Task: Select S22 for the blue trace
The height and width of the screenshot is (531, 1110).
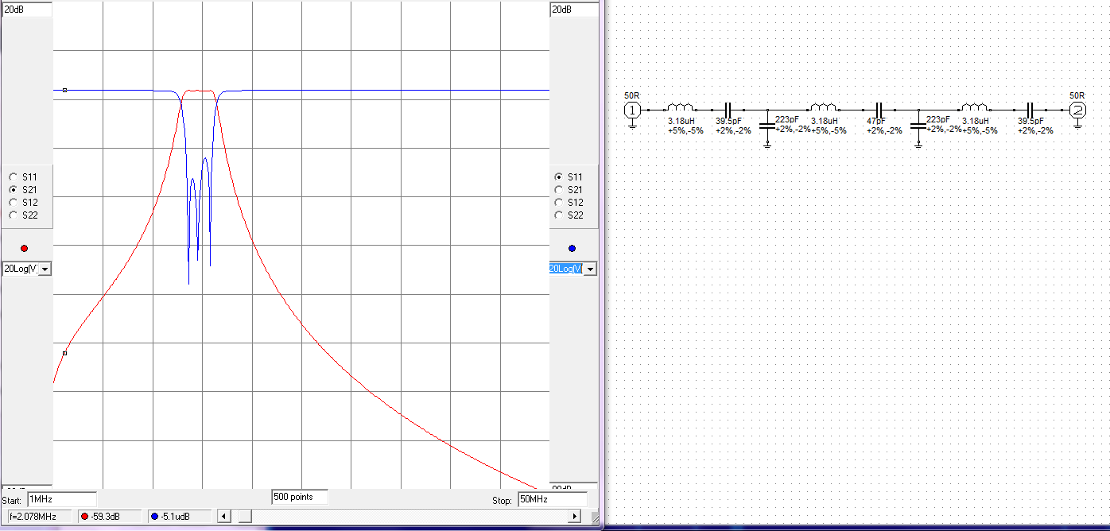Action: 558,215
